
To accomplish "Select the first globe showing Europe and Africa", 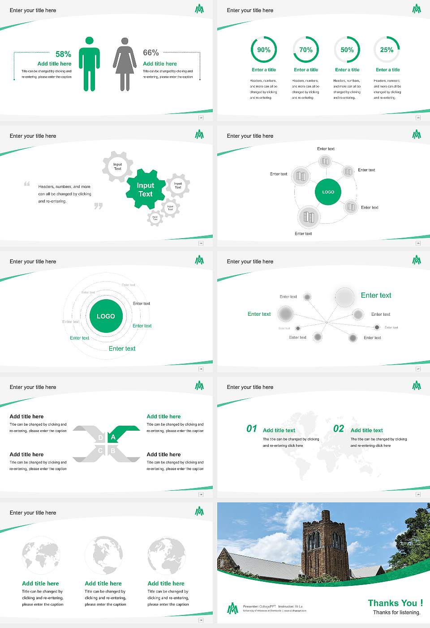I will pyautogui.click(x=41, y=555).
